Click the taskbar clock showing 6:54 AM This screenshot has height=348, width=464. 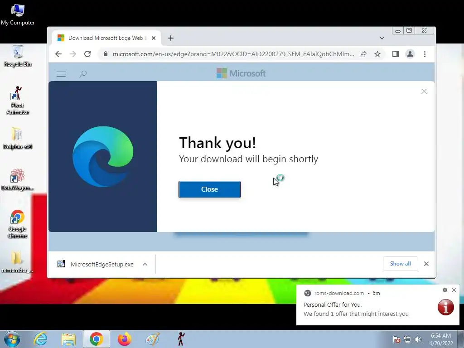(x=441, y=339)
